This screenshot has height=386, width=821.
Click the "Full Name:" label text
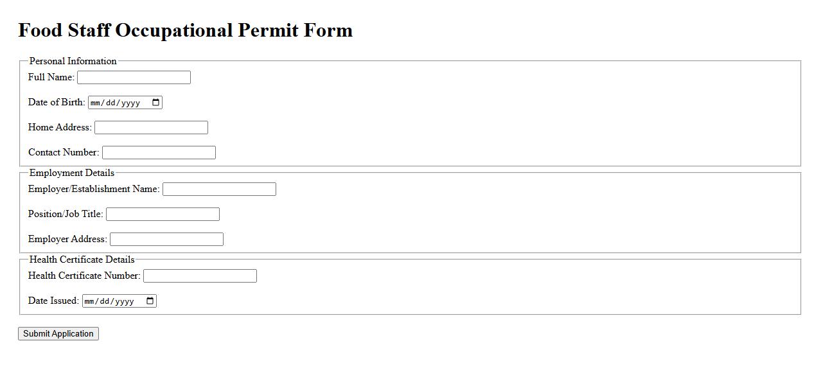point(51,77)
